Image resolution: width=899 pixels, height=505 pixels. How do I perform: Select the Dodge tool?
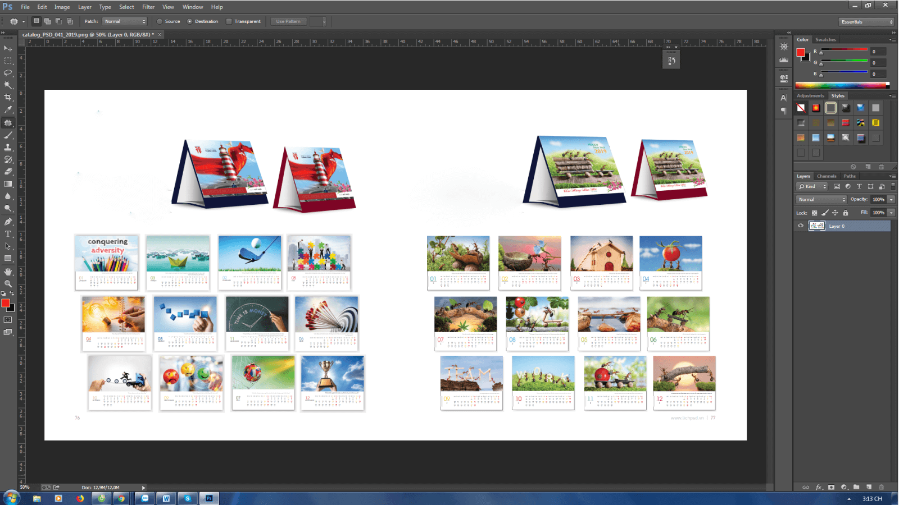(x=8, y=208)
